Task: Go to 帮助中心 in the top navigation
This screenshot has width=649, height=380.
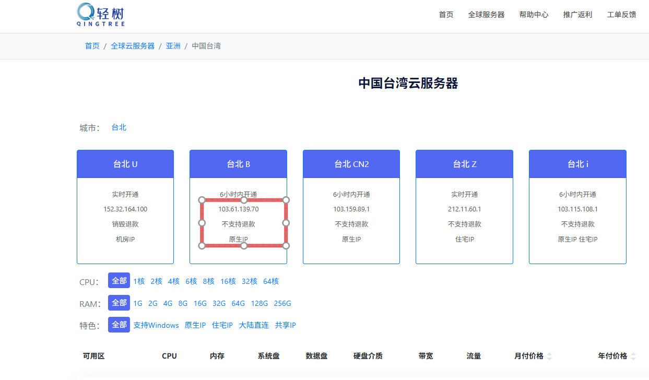Action: pyautogui.click(x=534, y=15)
